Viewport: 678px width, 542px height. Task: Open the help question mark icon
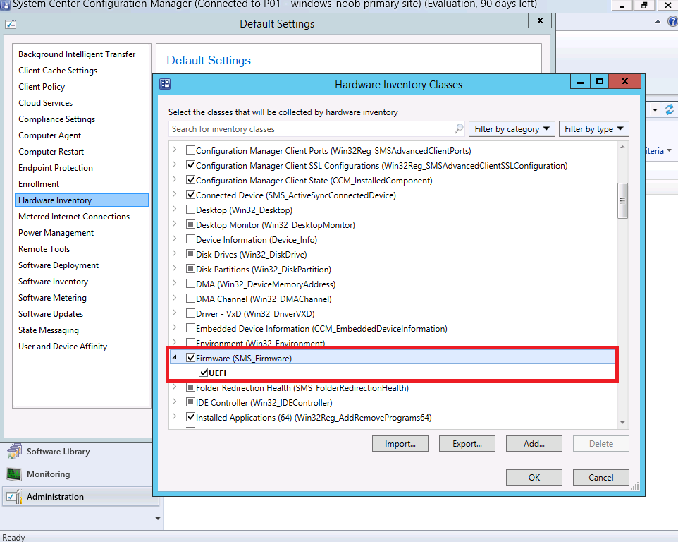(673, 21)
